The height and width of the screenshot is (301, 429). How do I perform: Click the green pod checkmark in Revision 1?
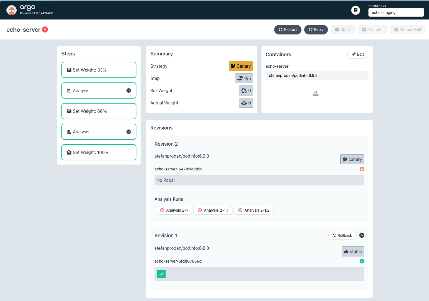pyautogui.click(x=161, y=274)
